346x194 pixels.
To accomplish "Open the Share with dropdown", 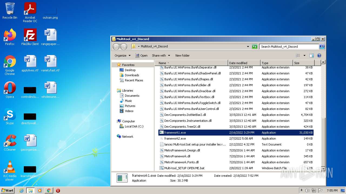I will (x=161, y=56).
